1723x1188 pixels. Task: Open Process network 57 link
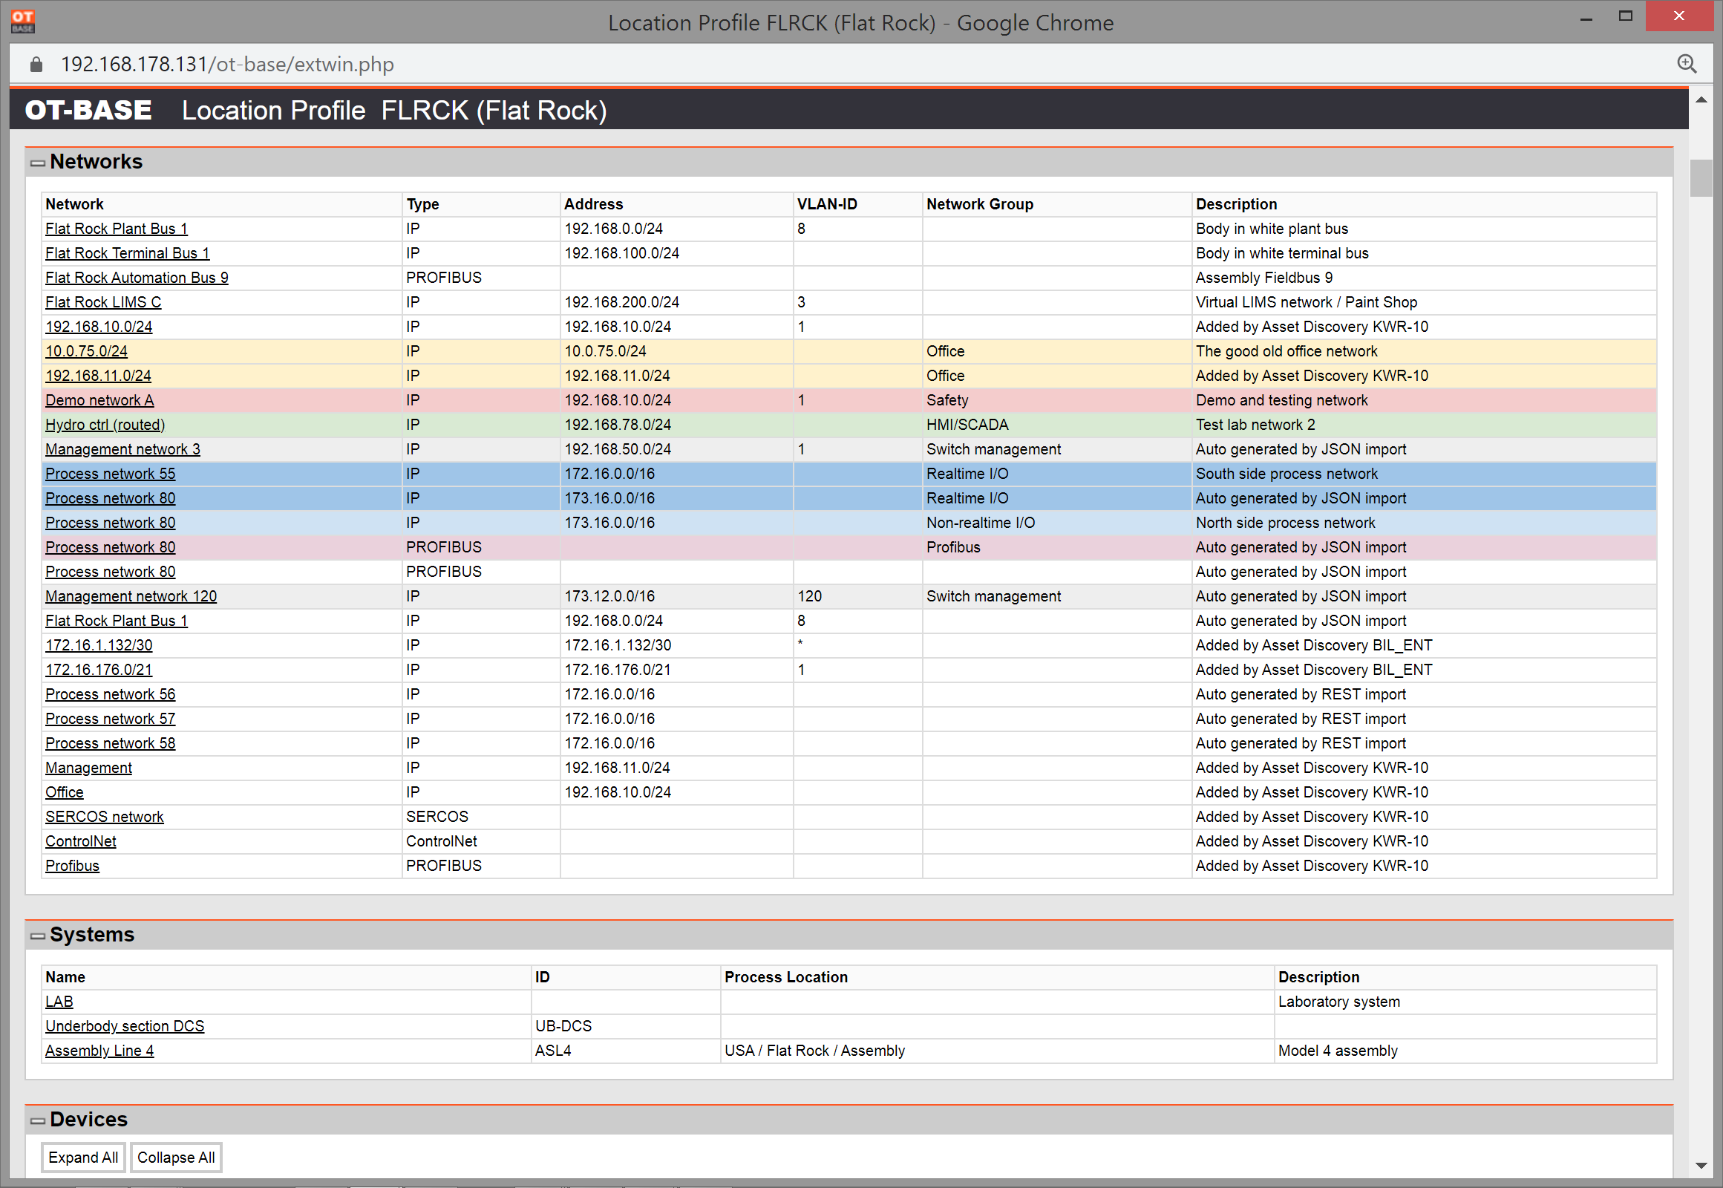(110, 719)
